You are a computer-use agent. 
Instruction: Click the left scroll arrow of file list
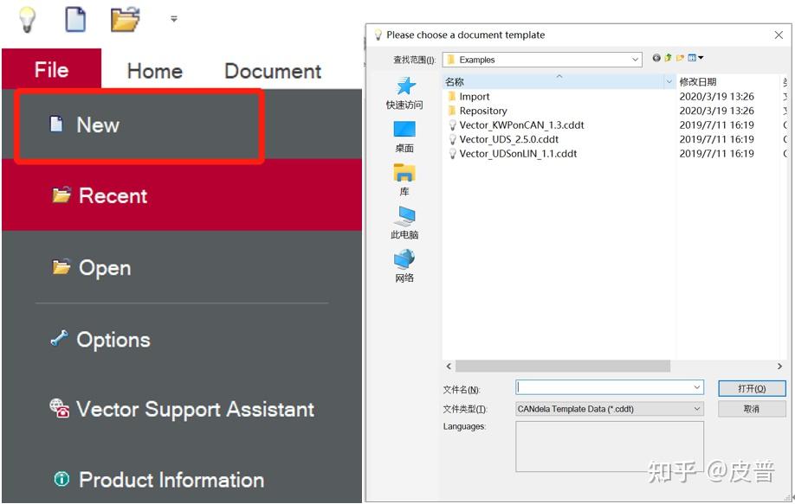click(449, 366)
